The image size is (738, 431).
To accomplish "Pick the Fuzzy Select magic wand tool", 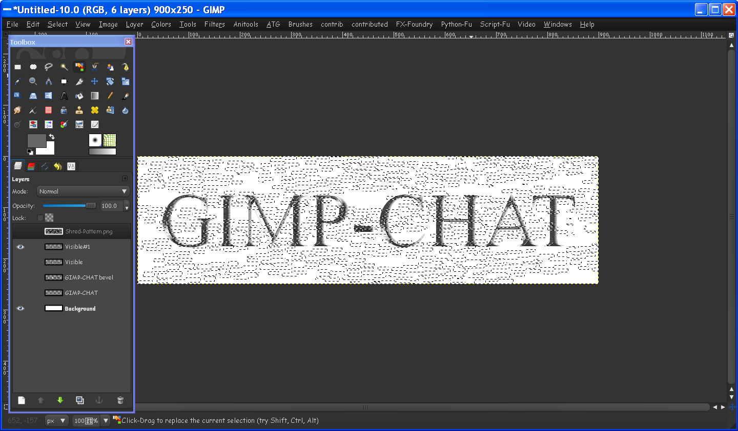I will pos(64,67).
